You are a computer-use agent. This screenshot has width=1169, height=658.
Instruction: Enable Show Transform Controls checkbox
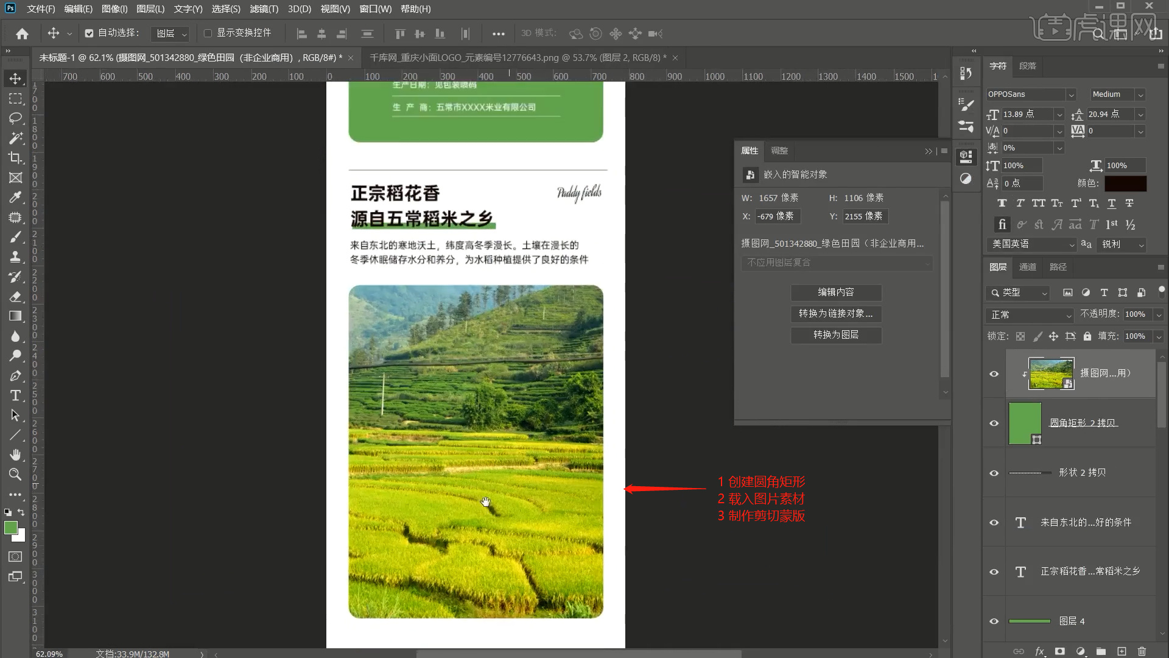(x=208, y=34)
